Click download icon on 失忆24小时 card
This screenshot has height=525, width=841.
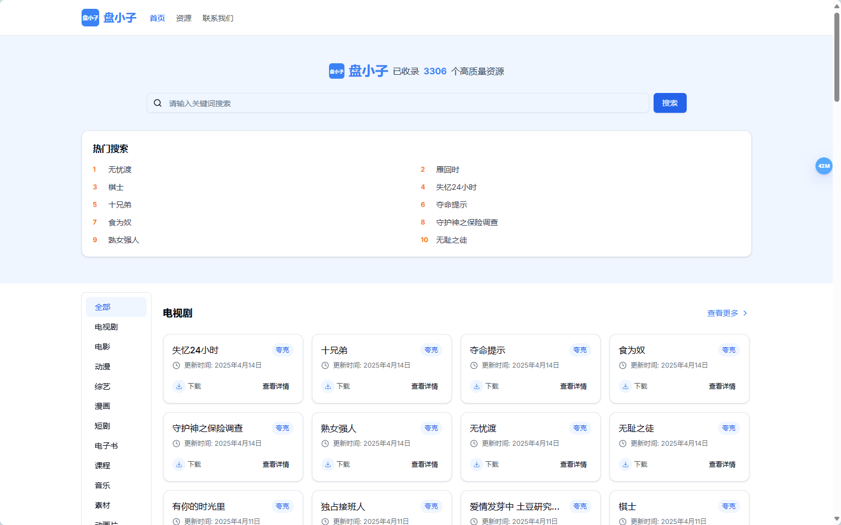coord(179,386)
